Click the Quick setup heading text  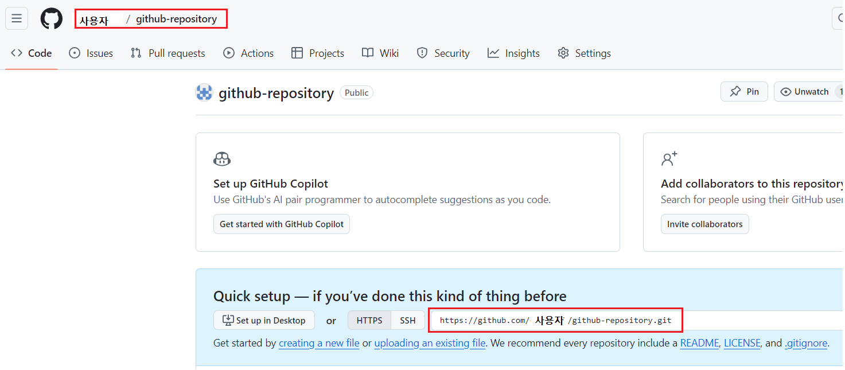tap(390, 296)
